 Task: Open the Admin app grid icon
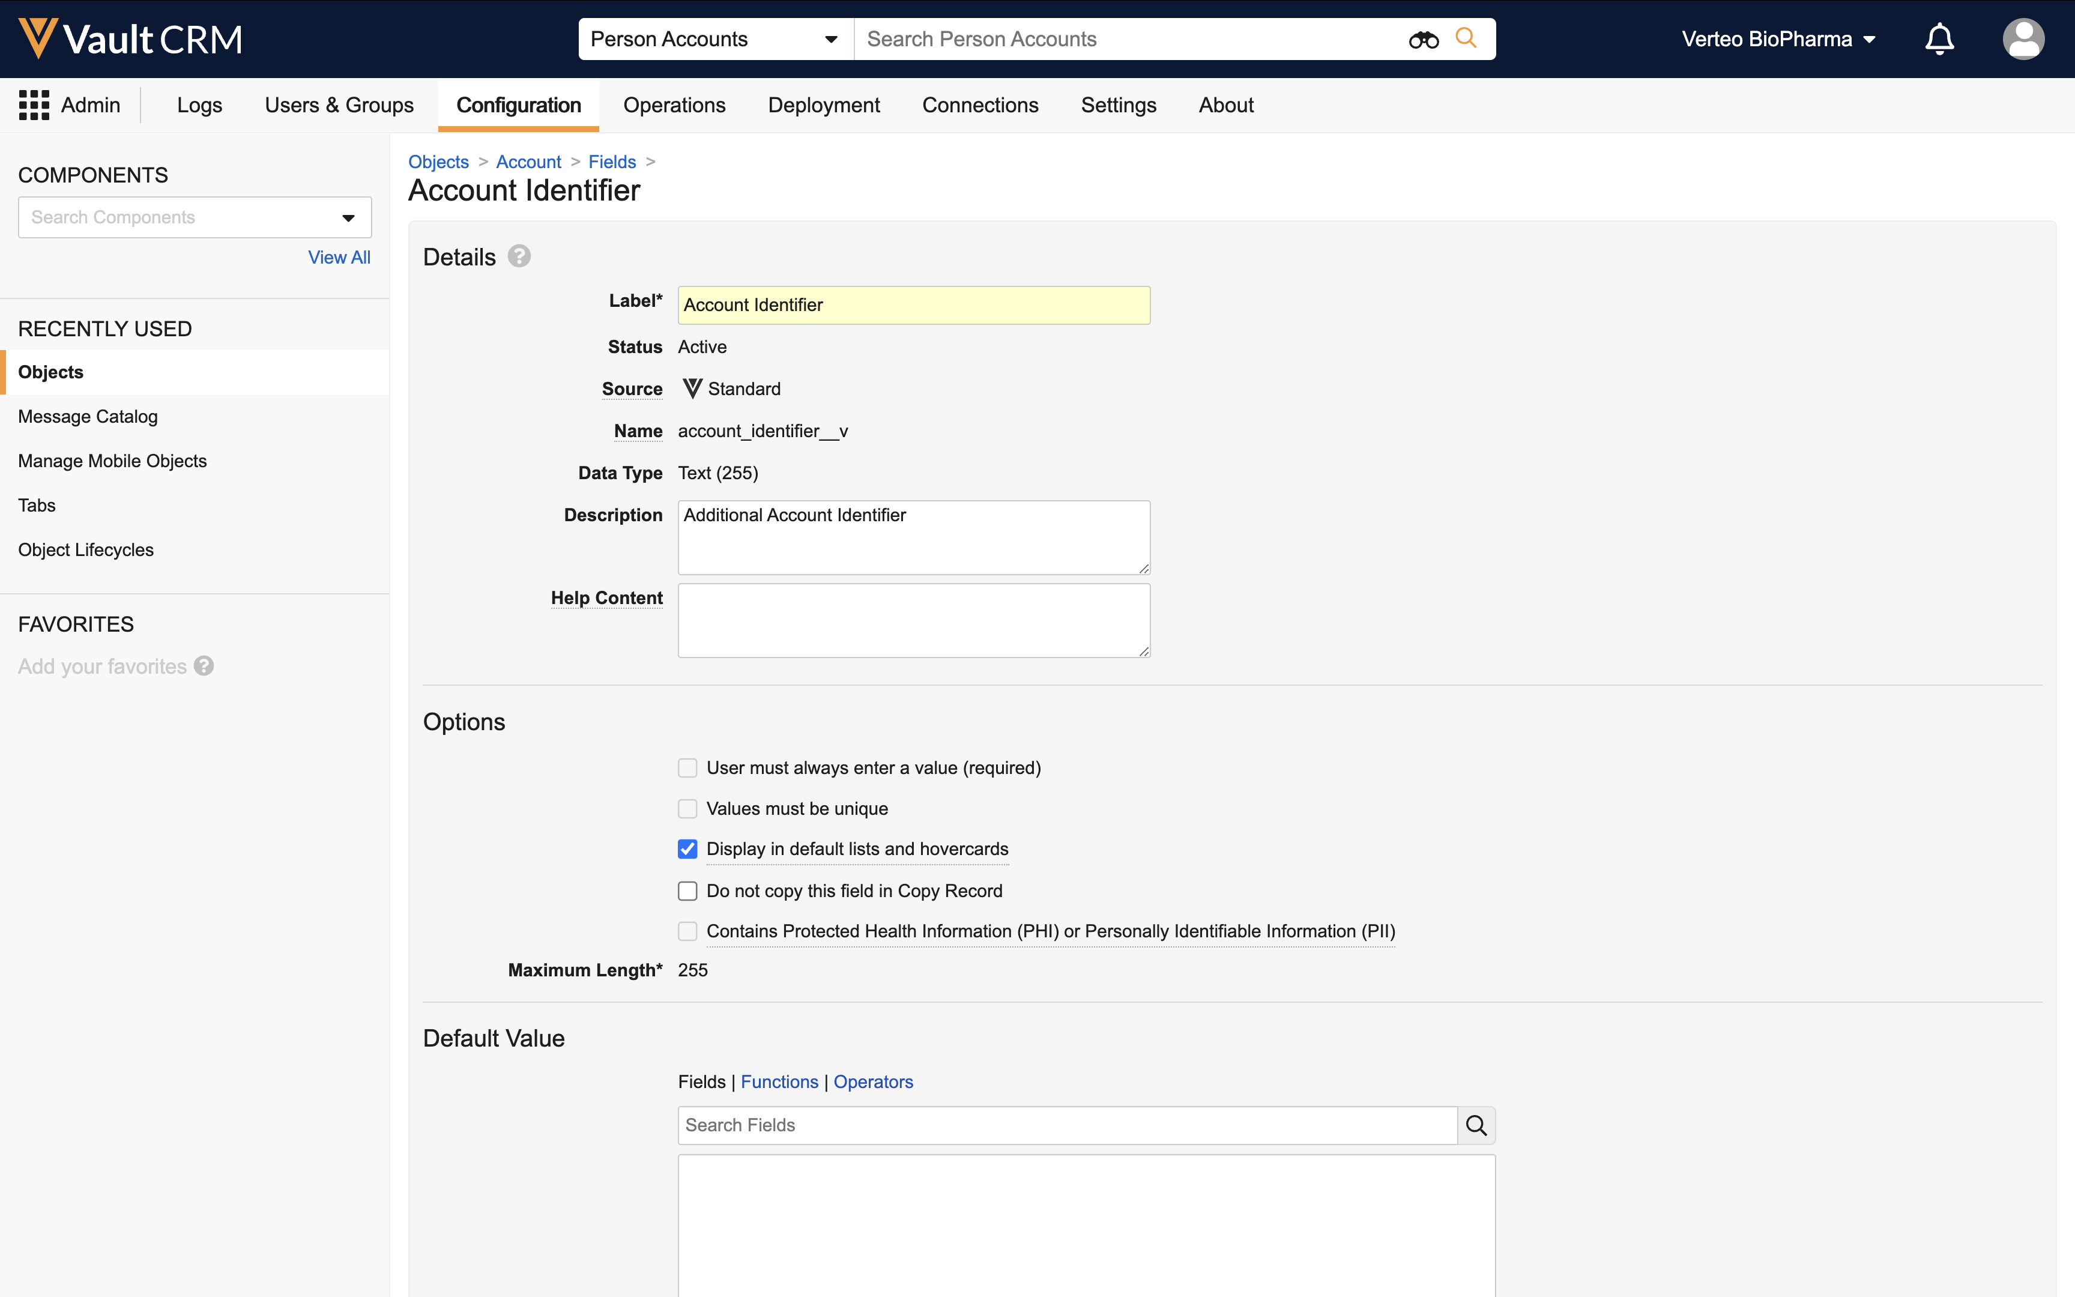coord(34,104)
